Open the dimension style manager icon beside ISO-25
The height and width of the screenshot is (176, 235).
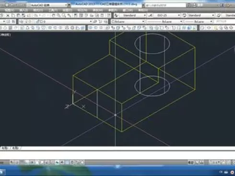(x=150, y=15)
